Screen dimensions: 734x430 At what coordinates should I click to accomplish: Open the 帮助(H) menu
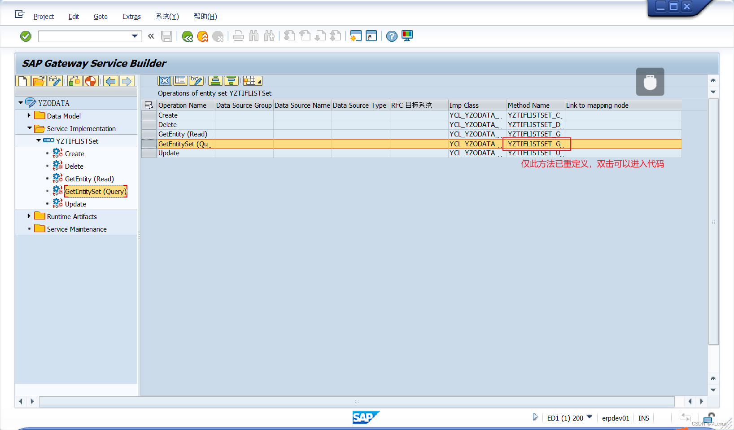205,17
